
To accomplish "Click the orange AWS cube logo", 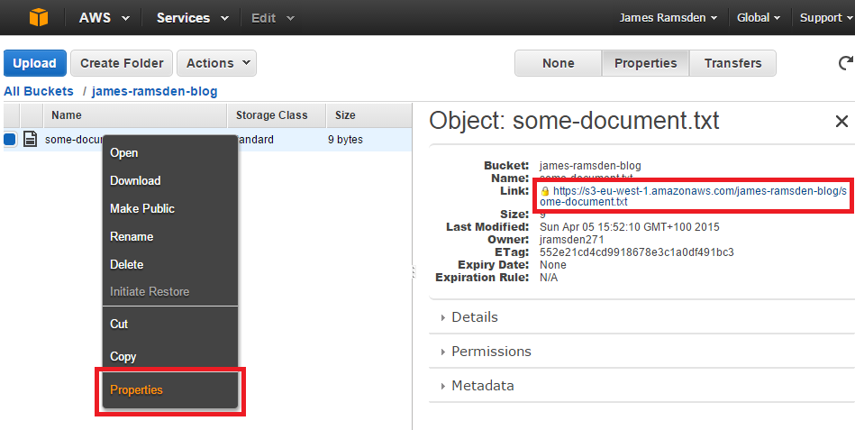I will tap(39, 17).
